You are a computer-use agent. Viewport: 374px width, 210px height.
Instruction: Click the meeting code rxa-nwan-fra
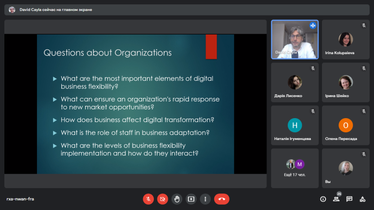(x=20, y=199)
